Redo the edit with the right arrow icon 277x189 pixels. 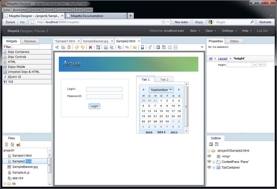coord(83,47)
